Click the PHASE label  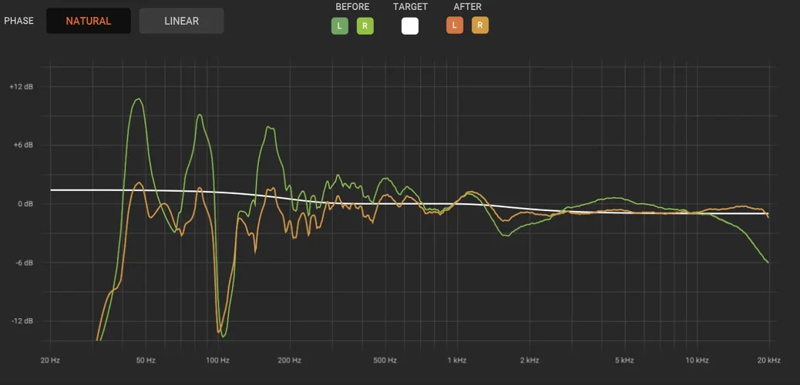18,21
